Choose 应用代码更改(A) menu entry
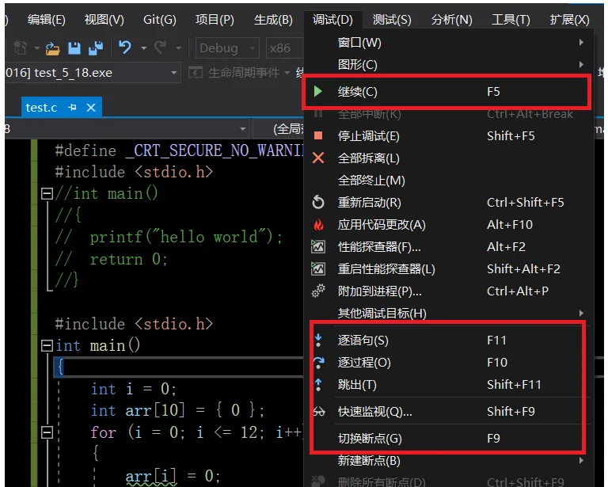The width and height of the screenshot is (608, 487). (x=449, y=225)
